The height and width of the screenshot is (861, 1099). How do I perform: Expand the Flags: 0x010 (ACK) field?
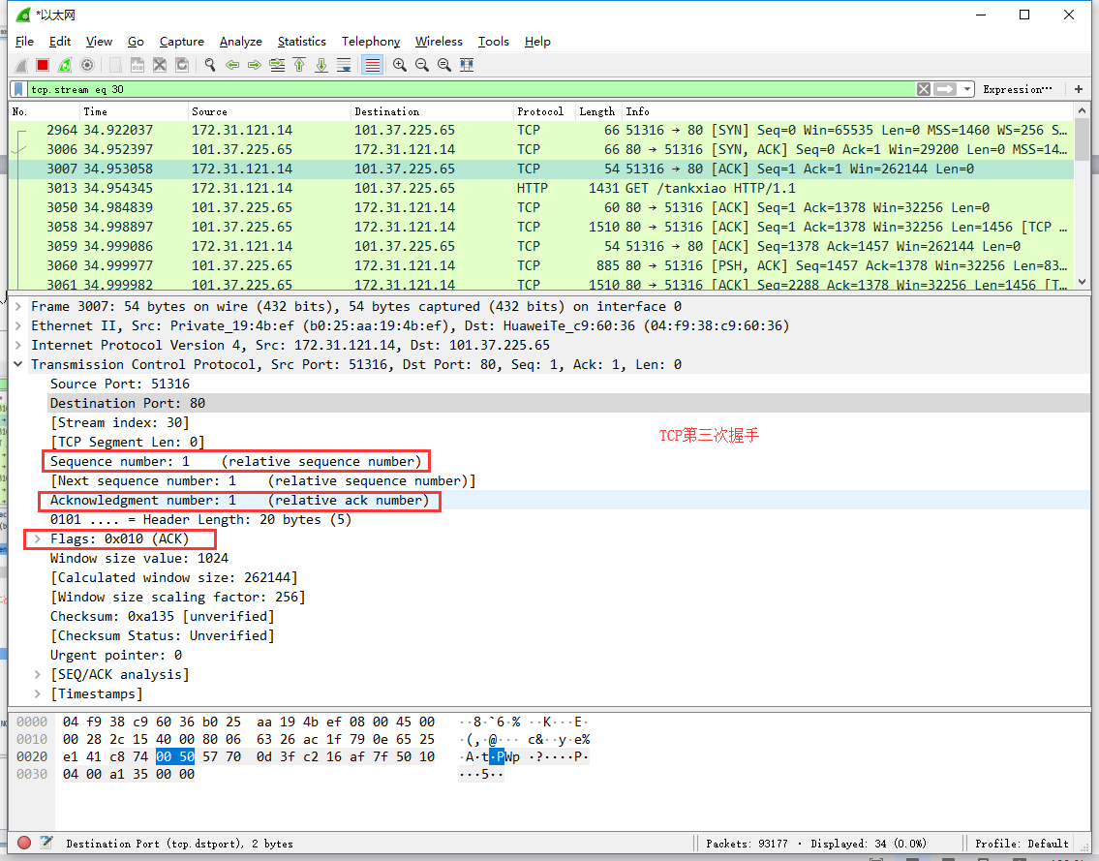(x=38, y=538)
